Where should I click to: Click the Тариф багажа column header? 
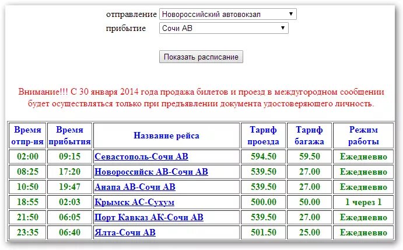309,136
